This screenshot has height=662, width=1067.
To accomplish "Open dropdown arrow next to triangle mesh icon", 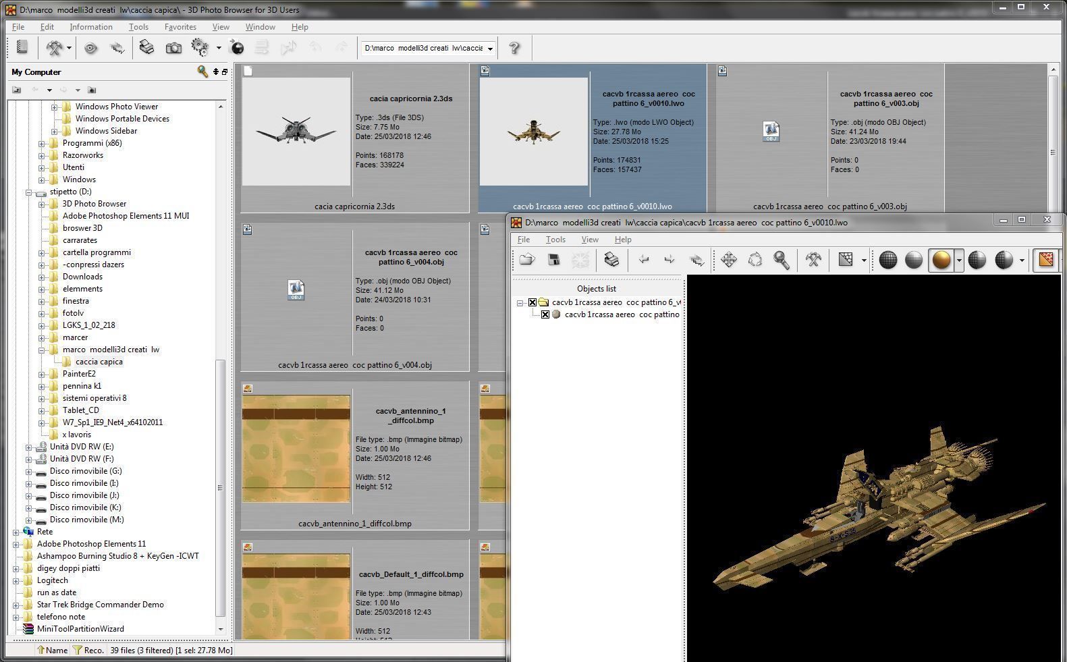I will coord(864,260).
